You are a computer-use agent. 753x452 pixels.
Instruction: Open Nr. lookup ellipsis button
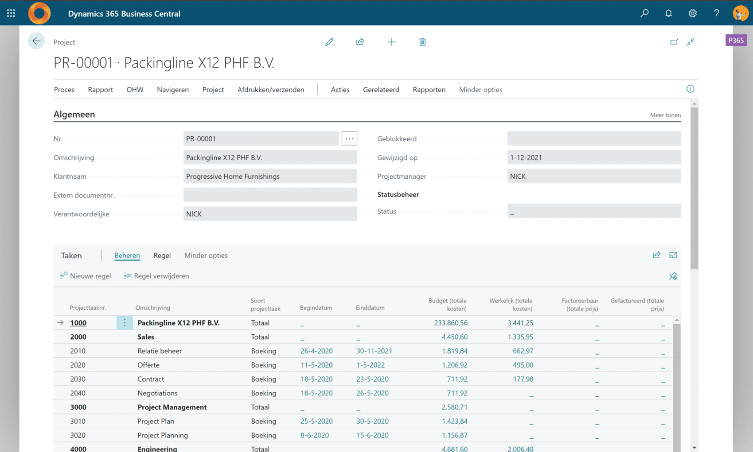[x=349, y=138]
